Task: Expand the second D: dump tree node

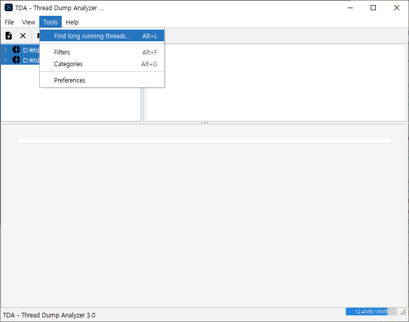Action: point(6,60)
